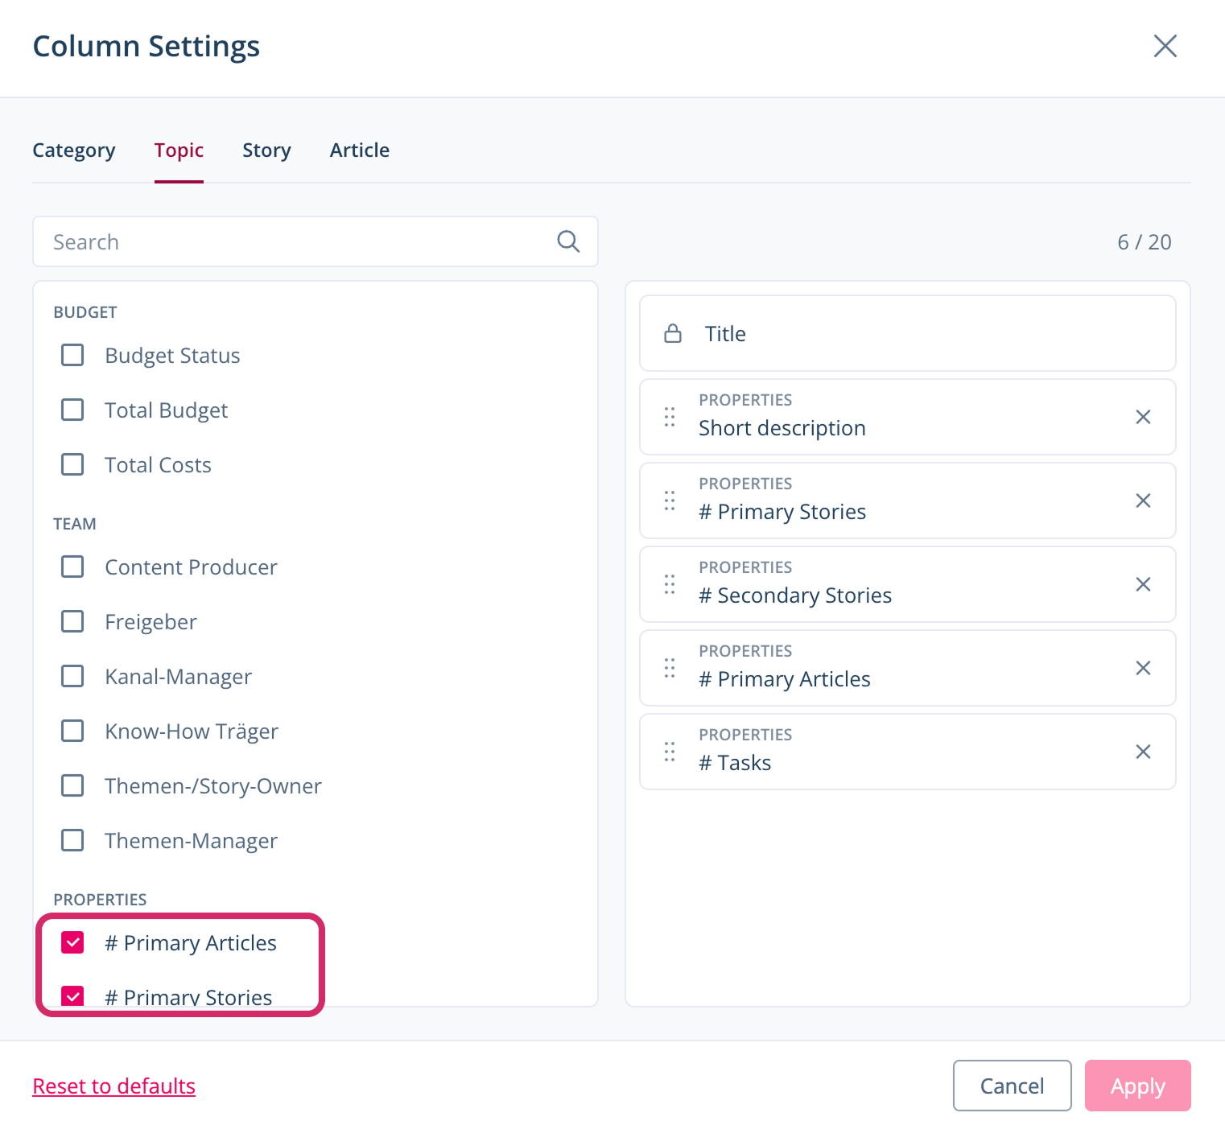
Task: Enable Themen-/Story-Owner checkbox
Action: point(72,785)
